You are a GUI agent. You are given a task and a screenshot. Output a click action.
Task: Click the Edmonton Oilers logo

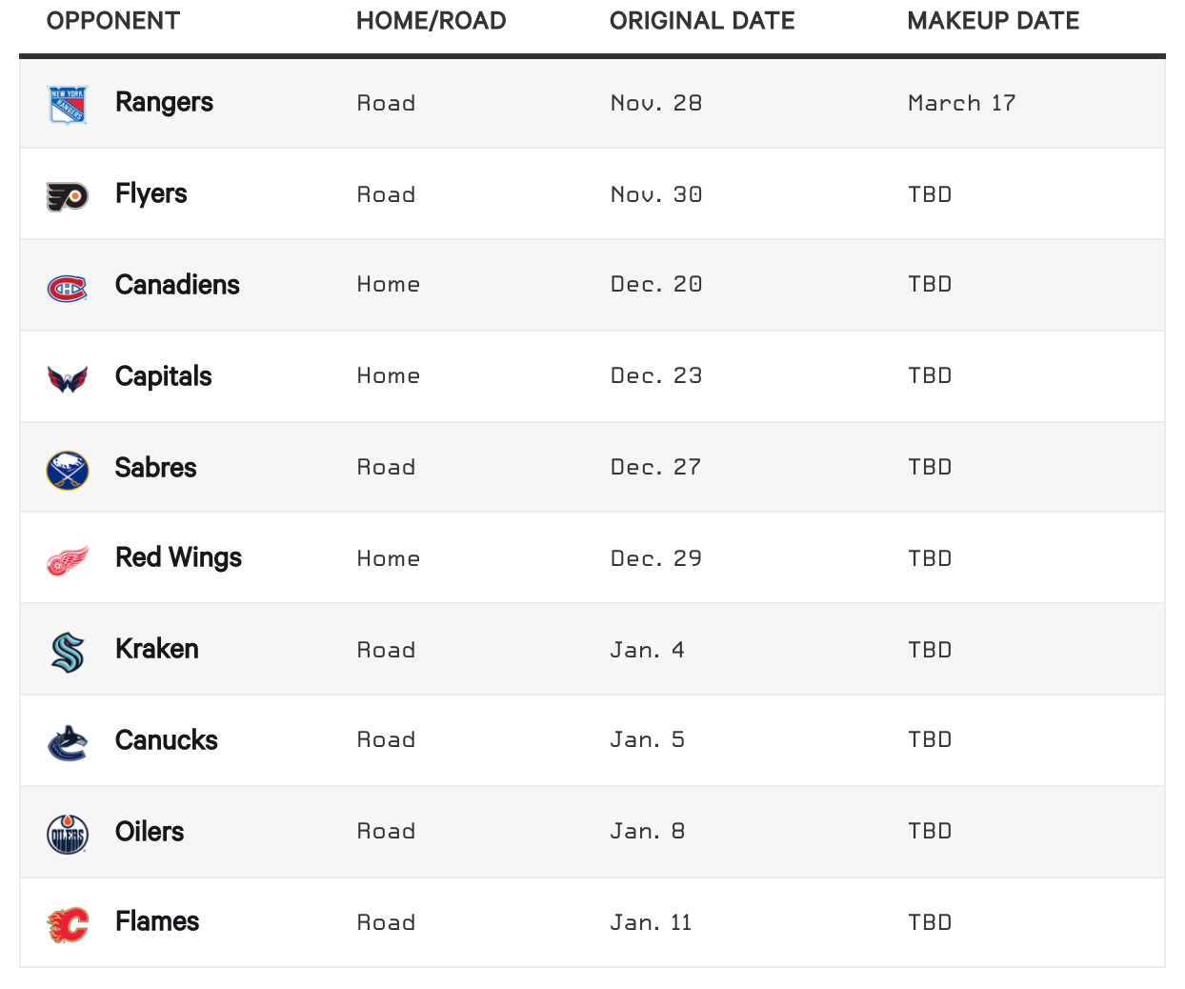(x=68, y=835)
